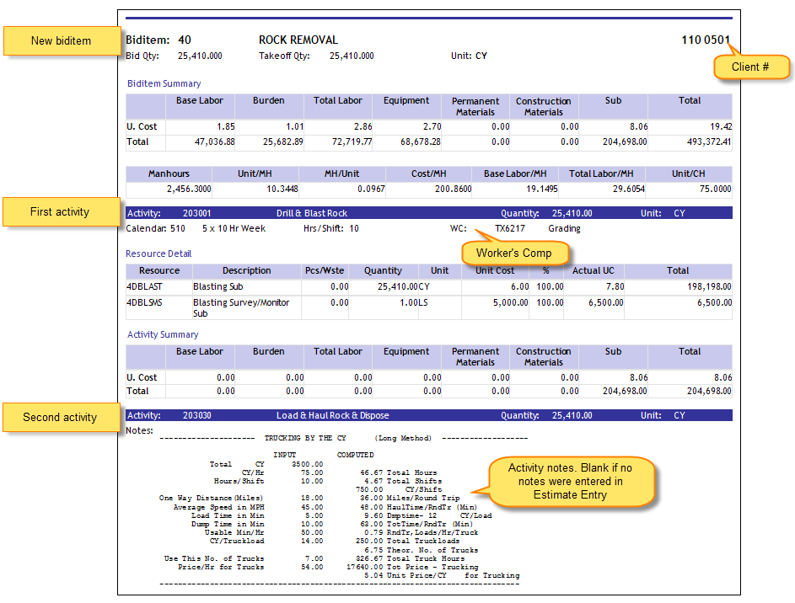Viewport: 795px width, 603px height.
Task: Click the Client # callout
Action: tap(752, 67)
